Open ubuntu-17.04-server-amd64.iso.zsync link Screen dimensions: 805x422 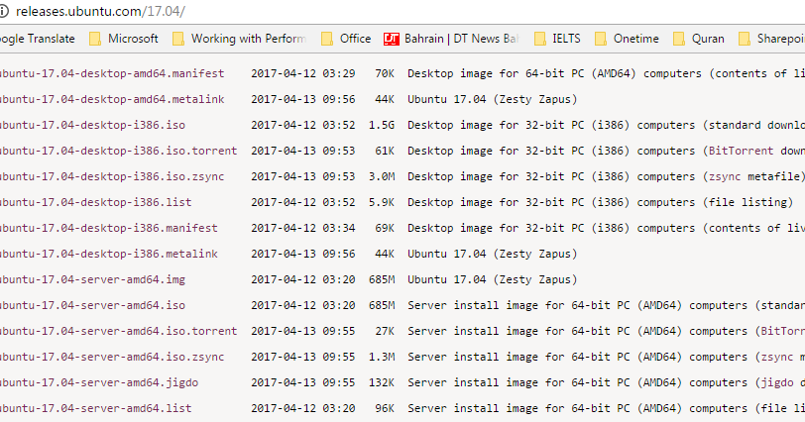(x=112, y=357)
